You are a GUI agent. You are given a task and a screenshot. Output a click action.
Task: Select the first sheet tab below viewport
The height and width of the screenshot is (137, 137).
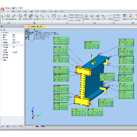[x=37, y=126]
